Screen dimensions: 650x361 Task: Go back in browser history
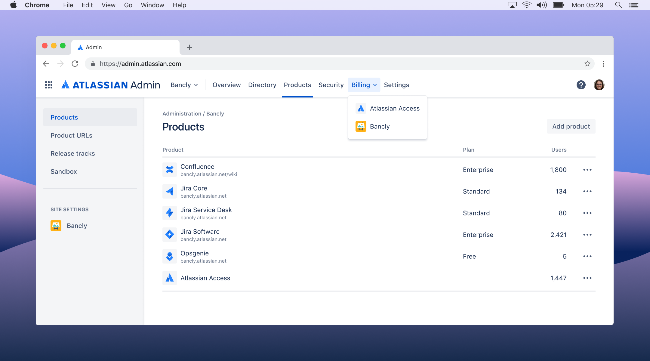click(x=46, y=64)
